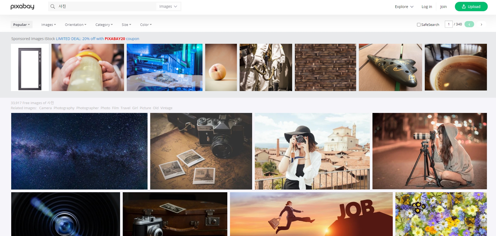Toggle the SafeSearch checkbox
Viewport: 496px width, 236px height.
pyautogui.click(x=419, y=25)
